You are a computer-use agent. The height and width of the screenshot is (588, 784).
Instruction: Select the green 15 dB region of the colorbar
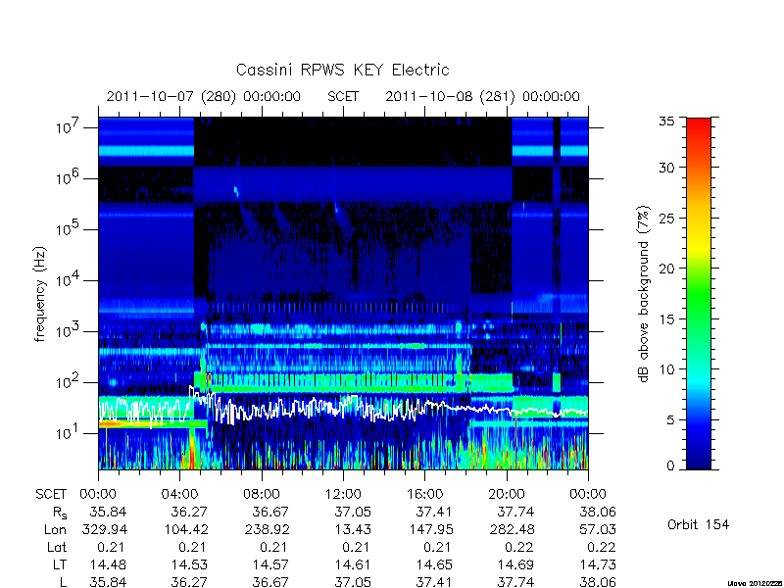699,318
